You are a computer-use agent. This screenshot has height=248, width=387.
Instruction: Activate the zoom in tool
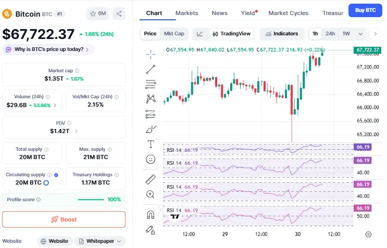(151, 194)
